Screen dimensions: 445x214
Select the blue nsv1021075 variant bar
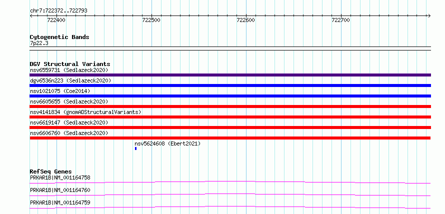[x=230, y=96]
